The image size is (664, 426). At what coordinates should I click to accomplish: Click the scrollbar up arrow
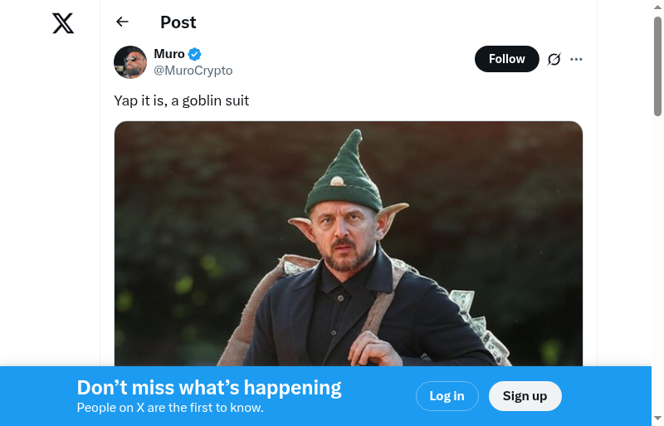(x=657, y=7)
